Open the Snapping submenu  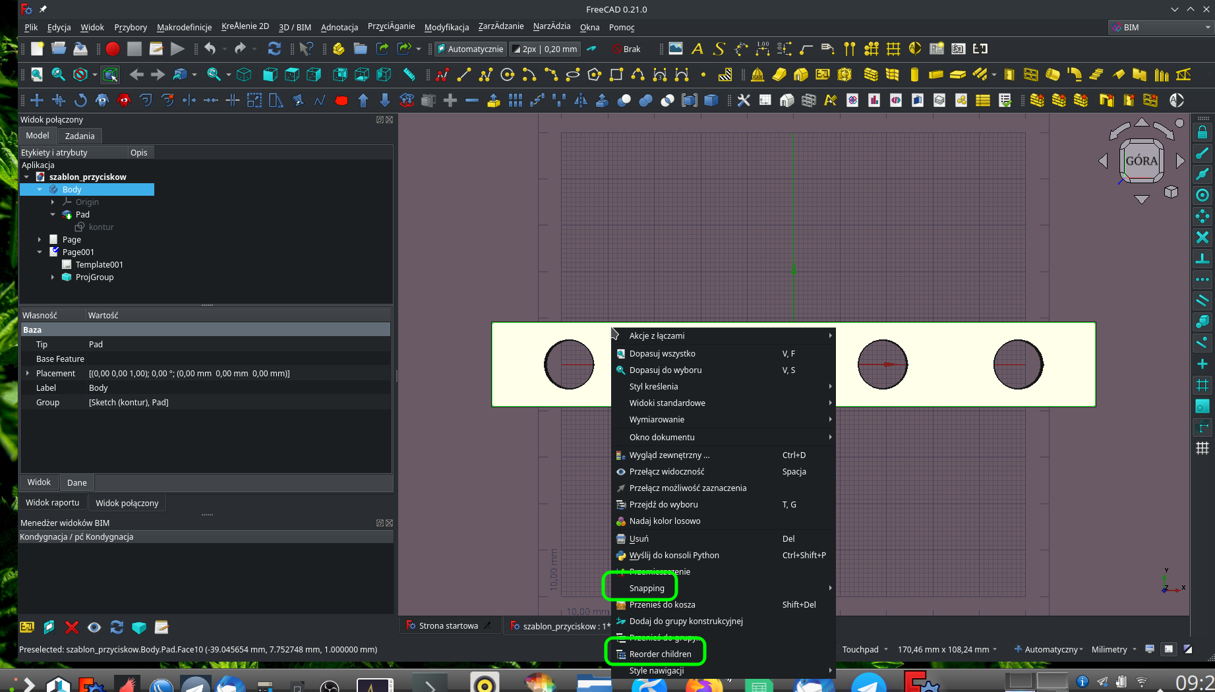point(647,588)
